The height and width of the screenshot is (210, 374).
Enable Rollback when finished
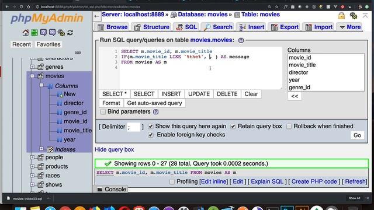[x=289, y=127]
